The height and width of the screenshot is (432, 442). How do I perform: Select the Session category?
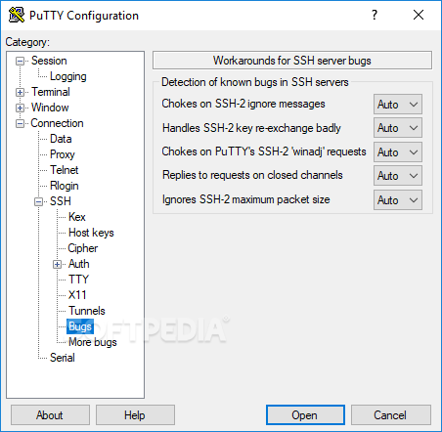[49, 61]
